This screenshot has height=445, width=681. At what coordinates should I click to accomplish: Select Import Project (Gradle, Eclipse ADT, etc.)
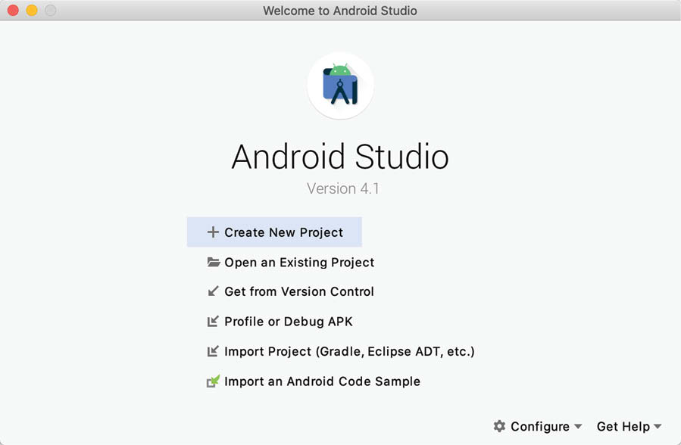tap(349, 351)
